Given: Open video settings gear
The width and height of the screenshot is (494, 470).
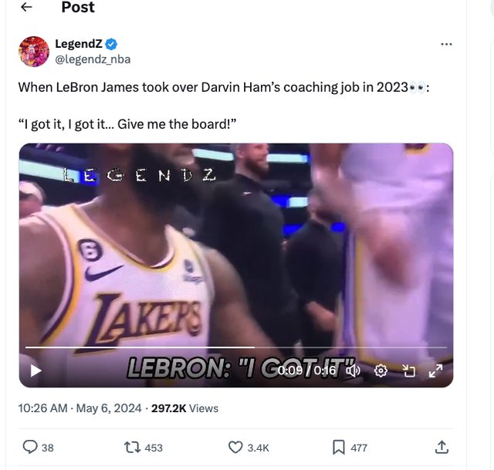Looking at the screenshot, I should click(381, 370).
